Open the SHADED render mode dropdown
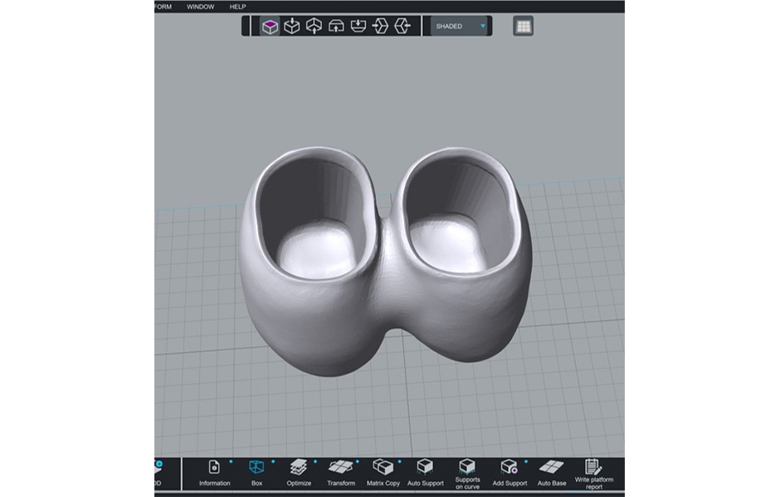 [461, 27]
